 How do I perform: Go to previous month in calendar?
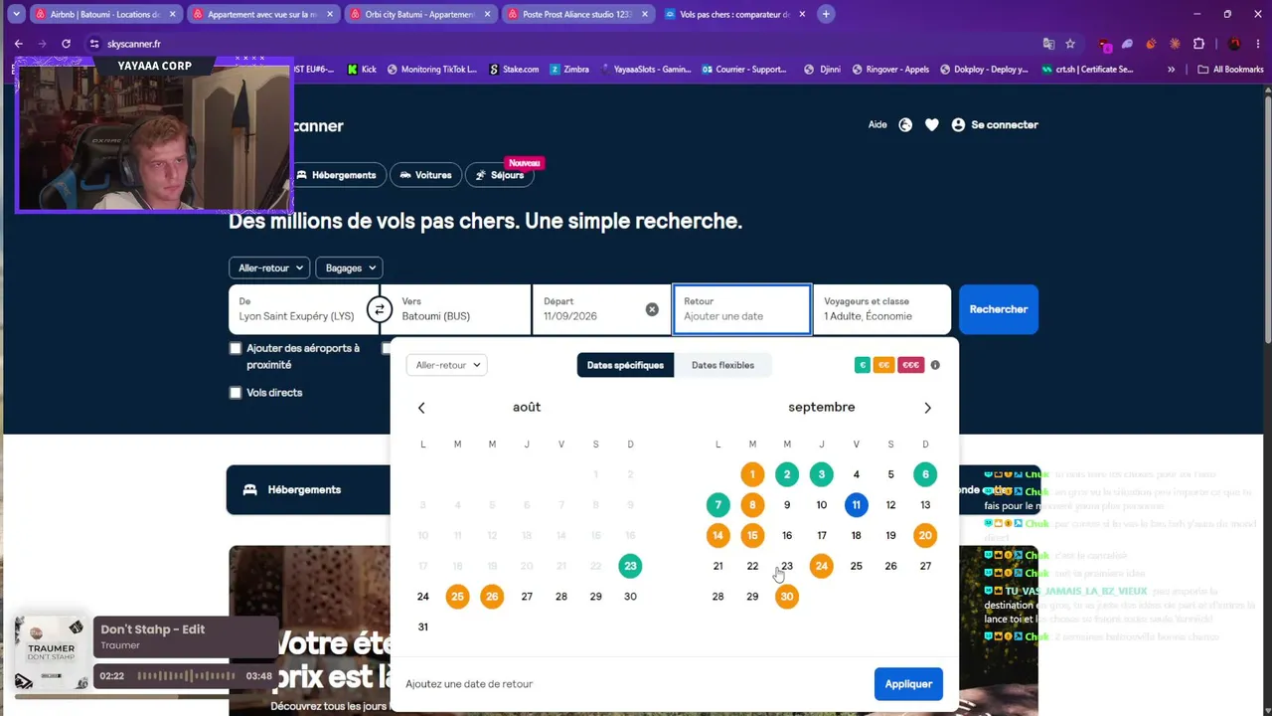[421, 408]
